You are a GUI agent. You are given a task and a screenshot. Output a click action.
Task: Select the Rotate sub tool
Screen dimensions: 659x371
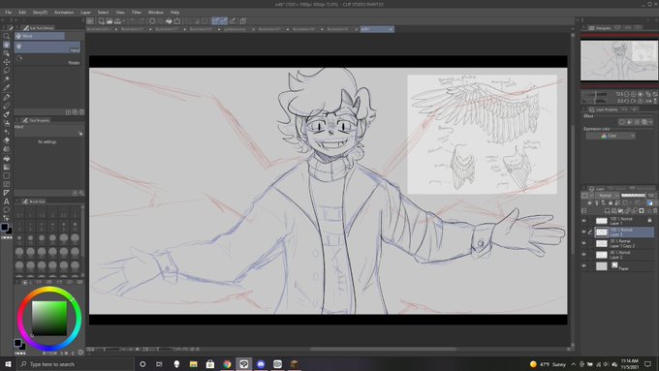(47, 60)
